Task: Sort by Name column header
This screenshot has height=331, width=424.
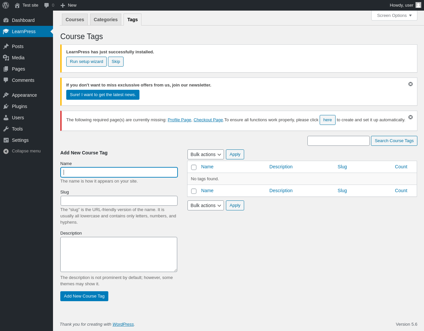Action: click(207, 167)
